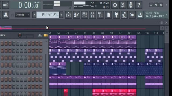Jump to bar 85 on timeline

(94, 33)
